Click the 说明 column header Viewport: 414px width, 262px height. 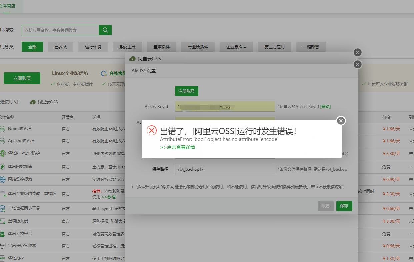[96, 117]
